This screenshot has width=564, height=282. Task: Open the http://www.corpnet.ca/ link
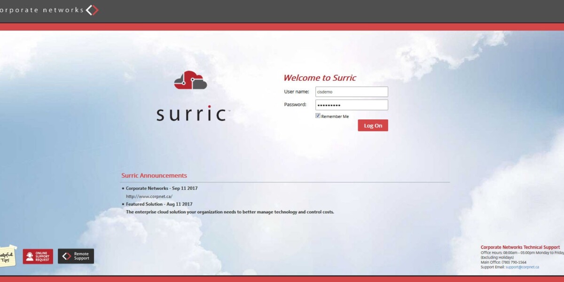pyautogui.click(x=149, y=196)
